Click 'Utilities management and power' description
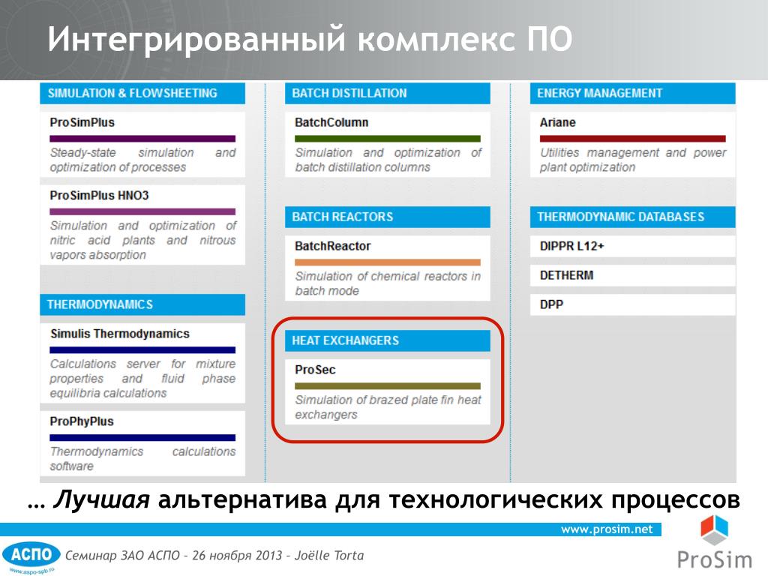Image resolution: width=768 pixels, height=576 pixels. click(633, 153)
